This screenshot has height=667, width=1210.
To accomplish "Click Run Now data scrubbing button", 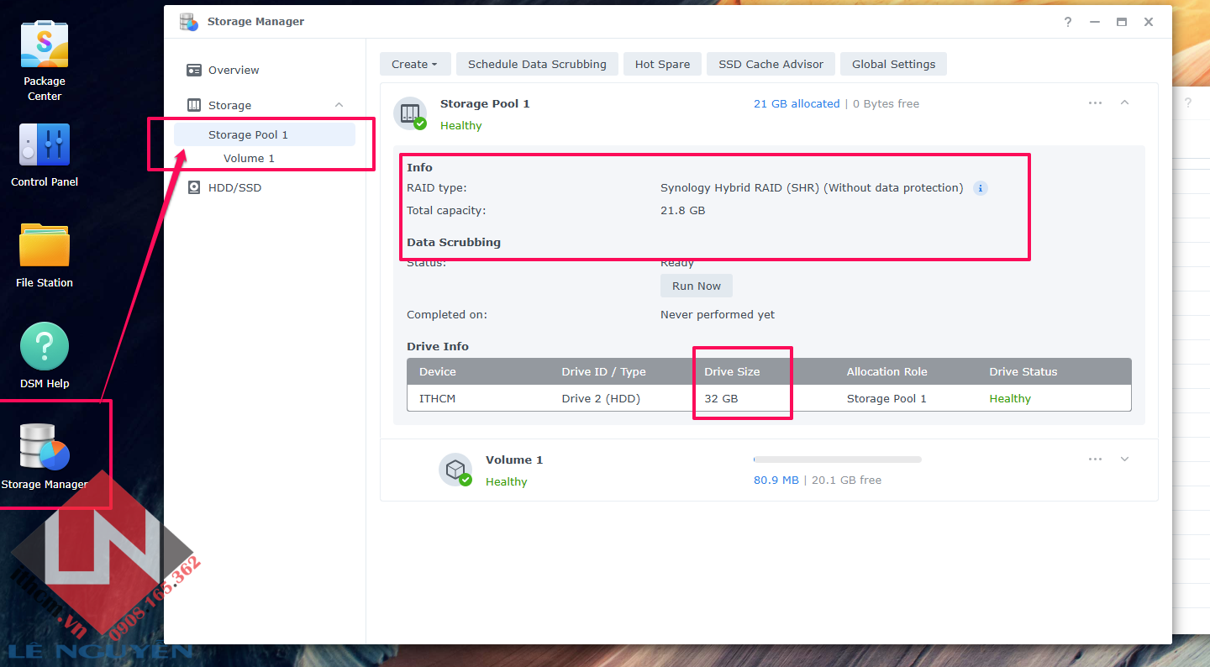I will [x=697, y=286].
